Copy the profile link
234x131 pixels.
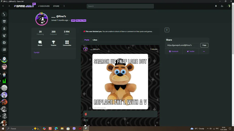(204, 45)
